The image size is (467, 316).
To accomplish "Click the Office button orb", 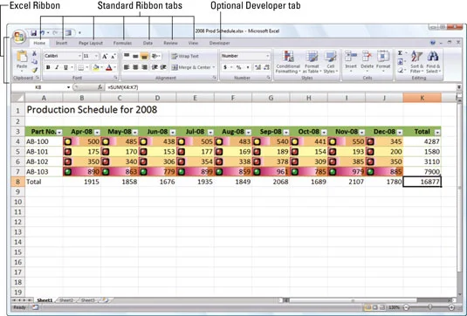I will 19,37.
